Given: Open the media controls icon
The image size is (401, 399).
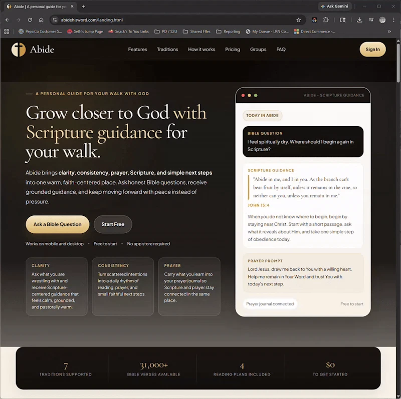Looking at the screenshot, I should click(x=371, y=20).
